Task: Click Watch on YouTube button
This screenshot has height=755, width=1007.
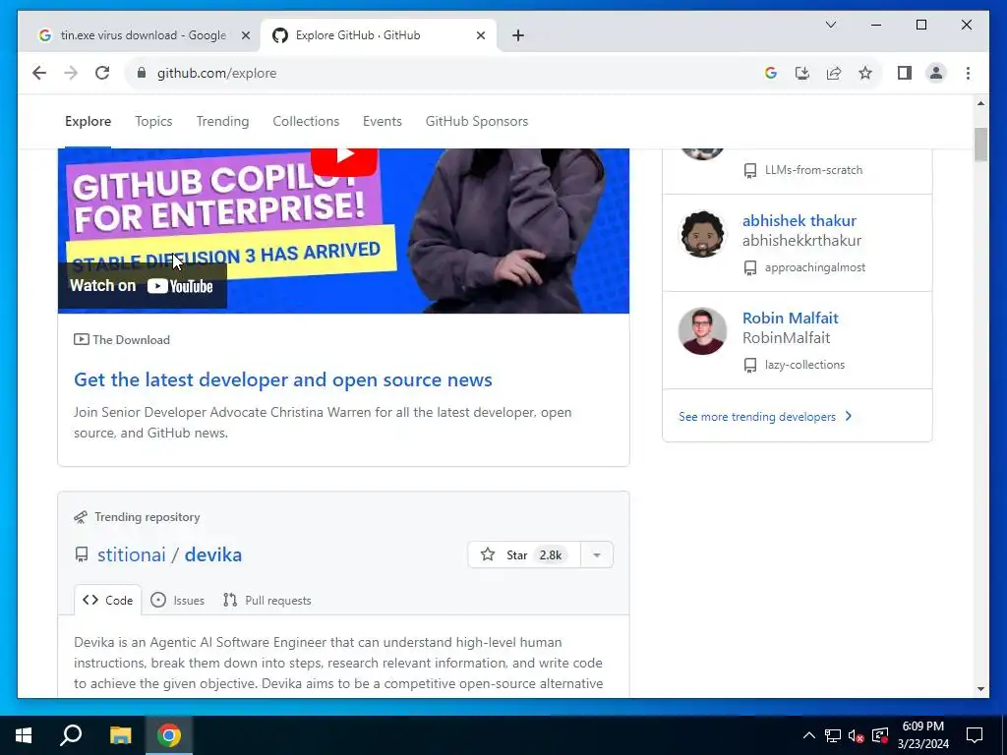Action: pyautogui.click(x=142, y=286)
